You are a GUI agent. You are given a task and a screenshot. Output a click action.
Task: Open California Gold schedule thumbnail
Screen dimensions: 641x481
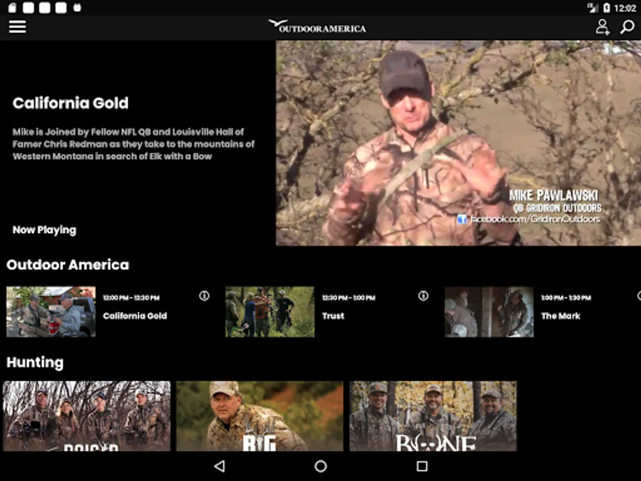(x=51, y=312)
